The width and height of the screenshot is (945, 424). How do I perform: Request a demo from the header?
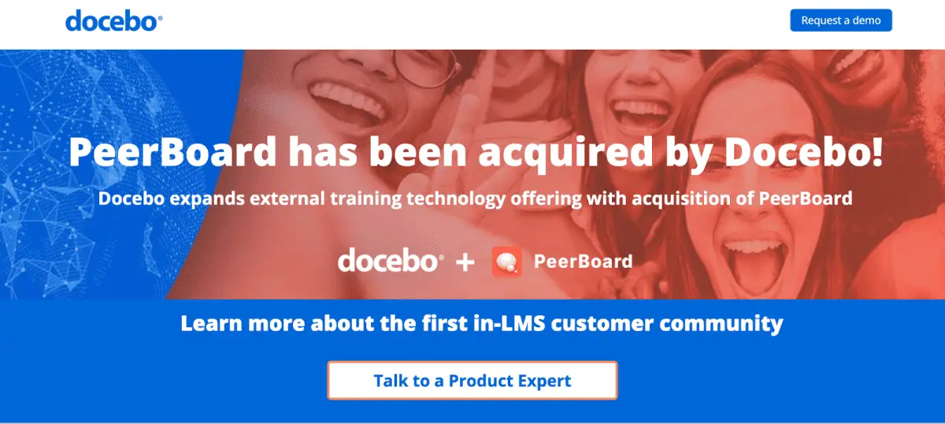pos(841,20)
